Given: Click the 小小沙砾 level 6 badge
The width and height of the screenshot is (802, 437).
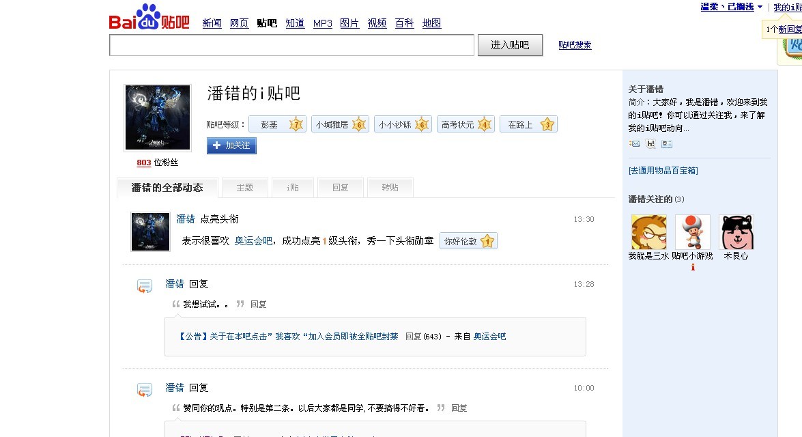Looking at the screenshot, I should pos(403,124).
